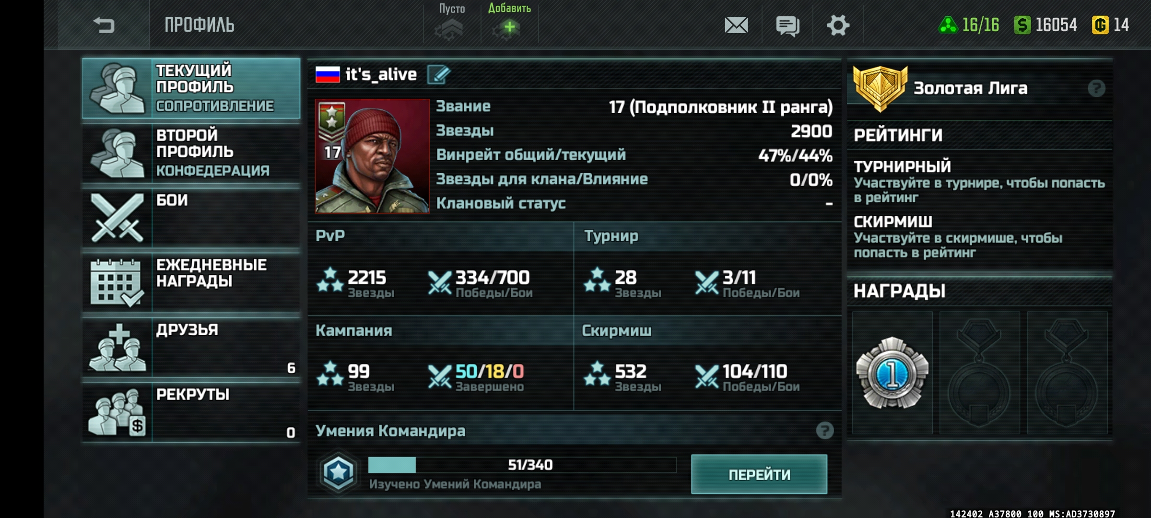Click the commander skills progress bar 51/340
Image resolution: width=1151 pixels, height=518 pixels.
point(522,465)
